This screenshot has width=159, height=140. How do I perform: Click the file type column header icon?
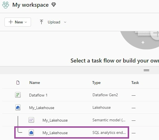18,83
